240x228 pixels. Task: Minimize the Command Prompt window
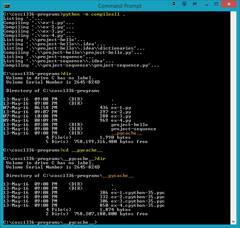click(x=206, y=4)
